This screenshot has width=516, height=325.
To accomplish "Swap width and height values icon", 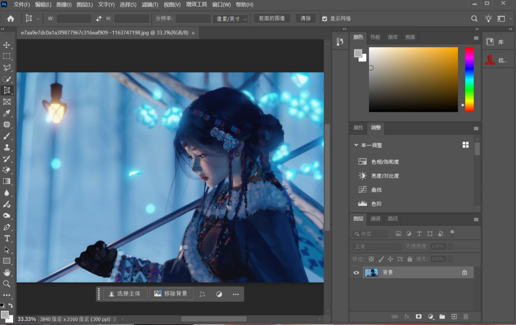I will click(99, 19).
